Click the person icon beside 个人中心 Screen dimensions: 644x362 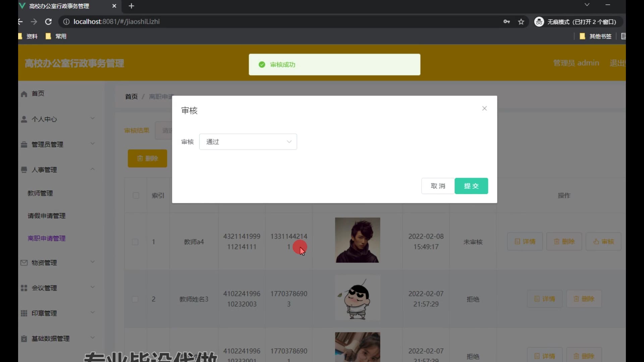pyautogui.click(x=24, y=119)
